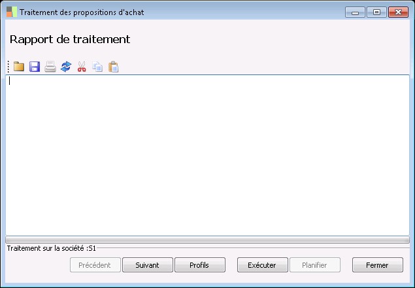Click the greyed-out Précédent button

point(95,265)
